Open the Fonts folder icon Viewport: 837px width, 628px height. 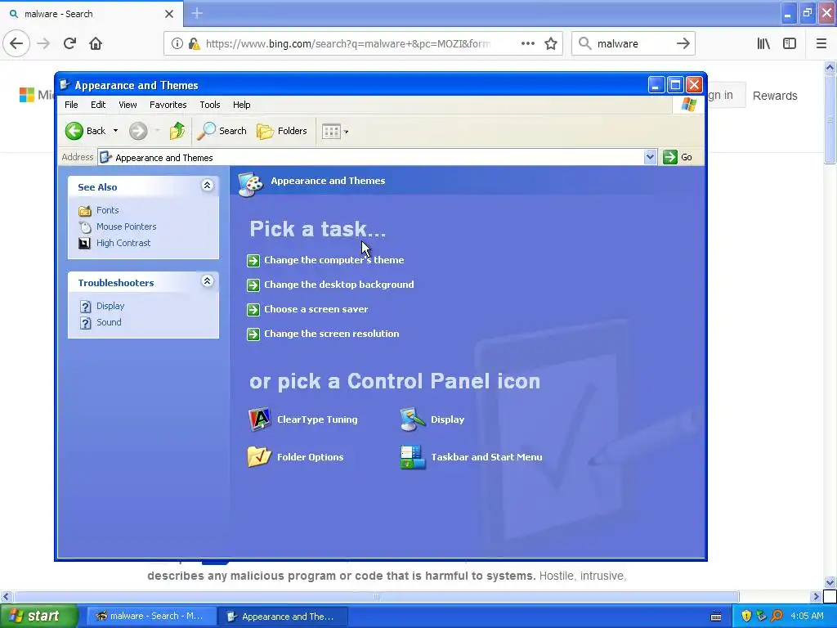tap(85, 210)
